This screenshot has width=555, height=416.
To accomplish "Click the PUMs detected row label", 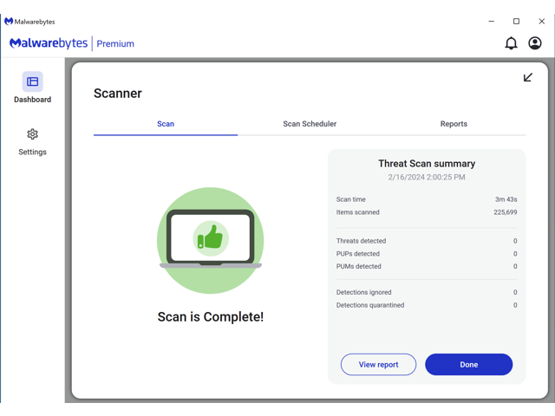I will (x=358, y=266).
